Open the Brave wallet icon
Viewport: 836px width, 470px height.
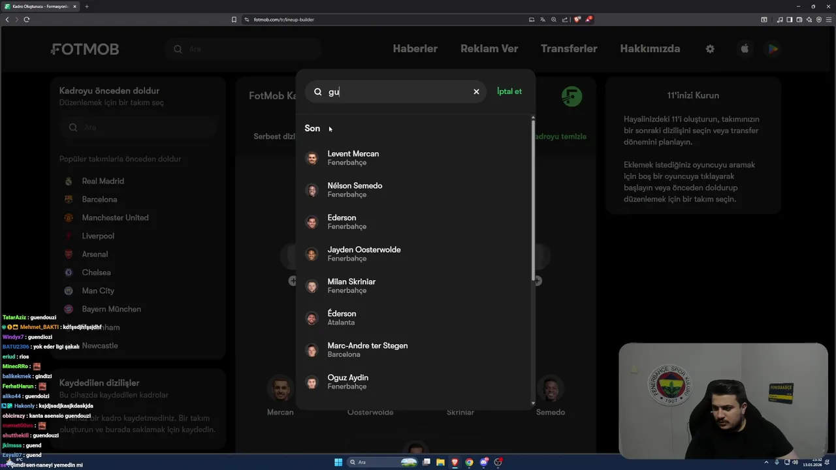tap(799, 20)
